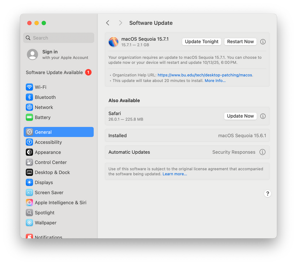
Task: Click the "Software Update" title
Action: [x=151, y=23]
